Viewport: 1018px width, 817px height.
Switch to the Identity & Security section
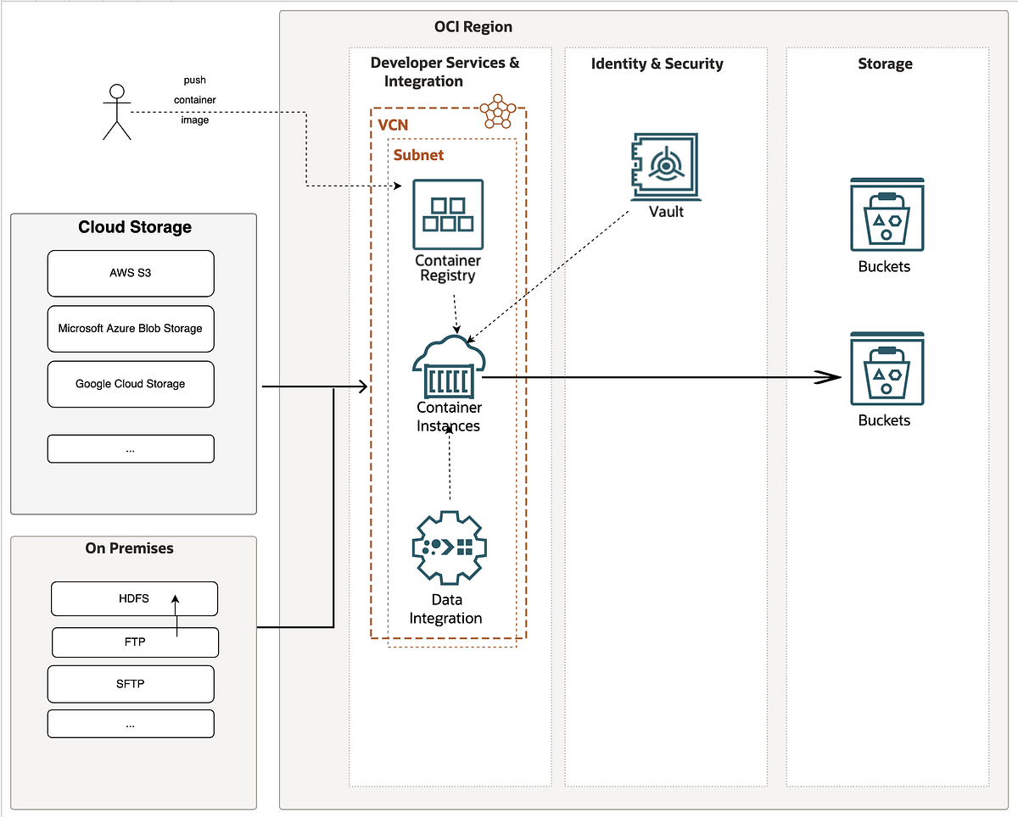click(657, 64)
